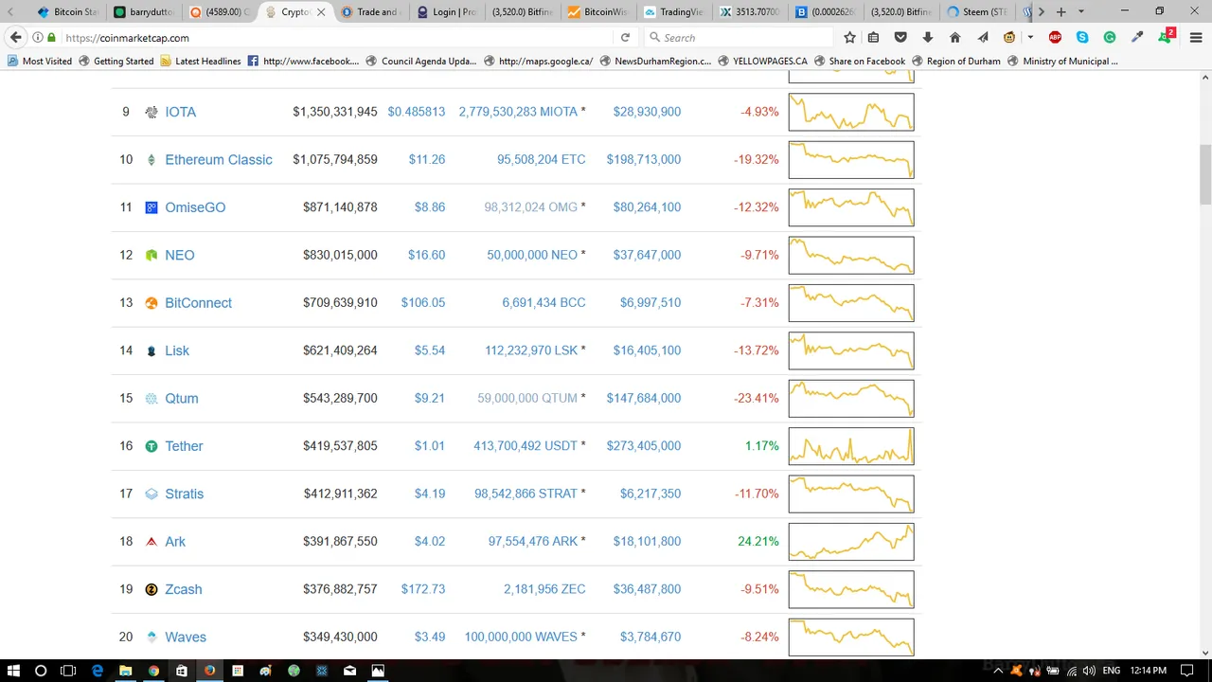The width and height of the screenshot is (1212, 682).
Task: Open the Latest Headlines bookmark
Action: [x=201, y=62]
